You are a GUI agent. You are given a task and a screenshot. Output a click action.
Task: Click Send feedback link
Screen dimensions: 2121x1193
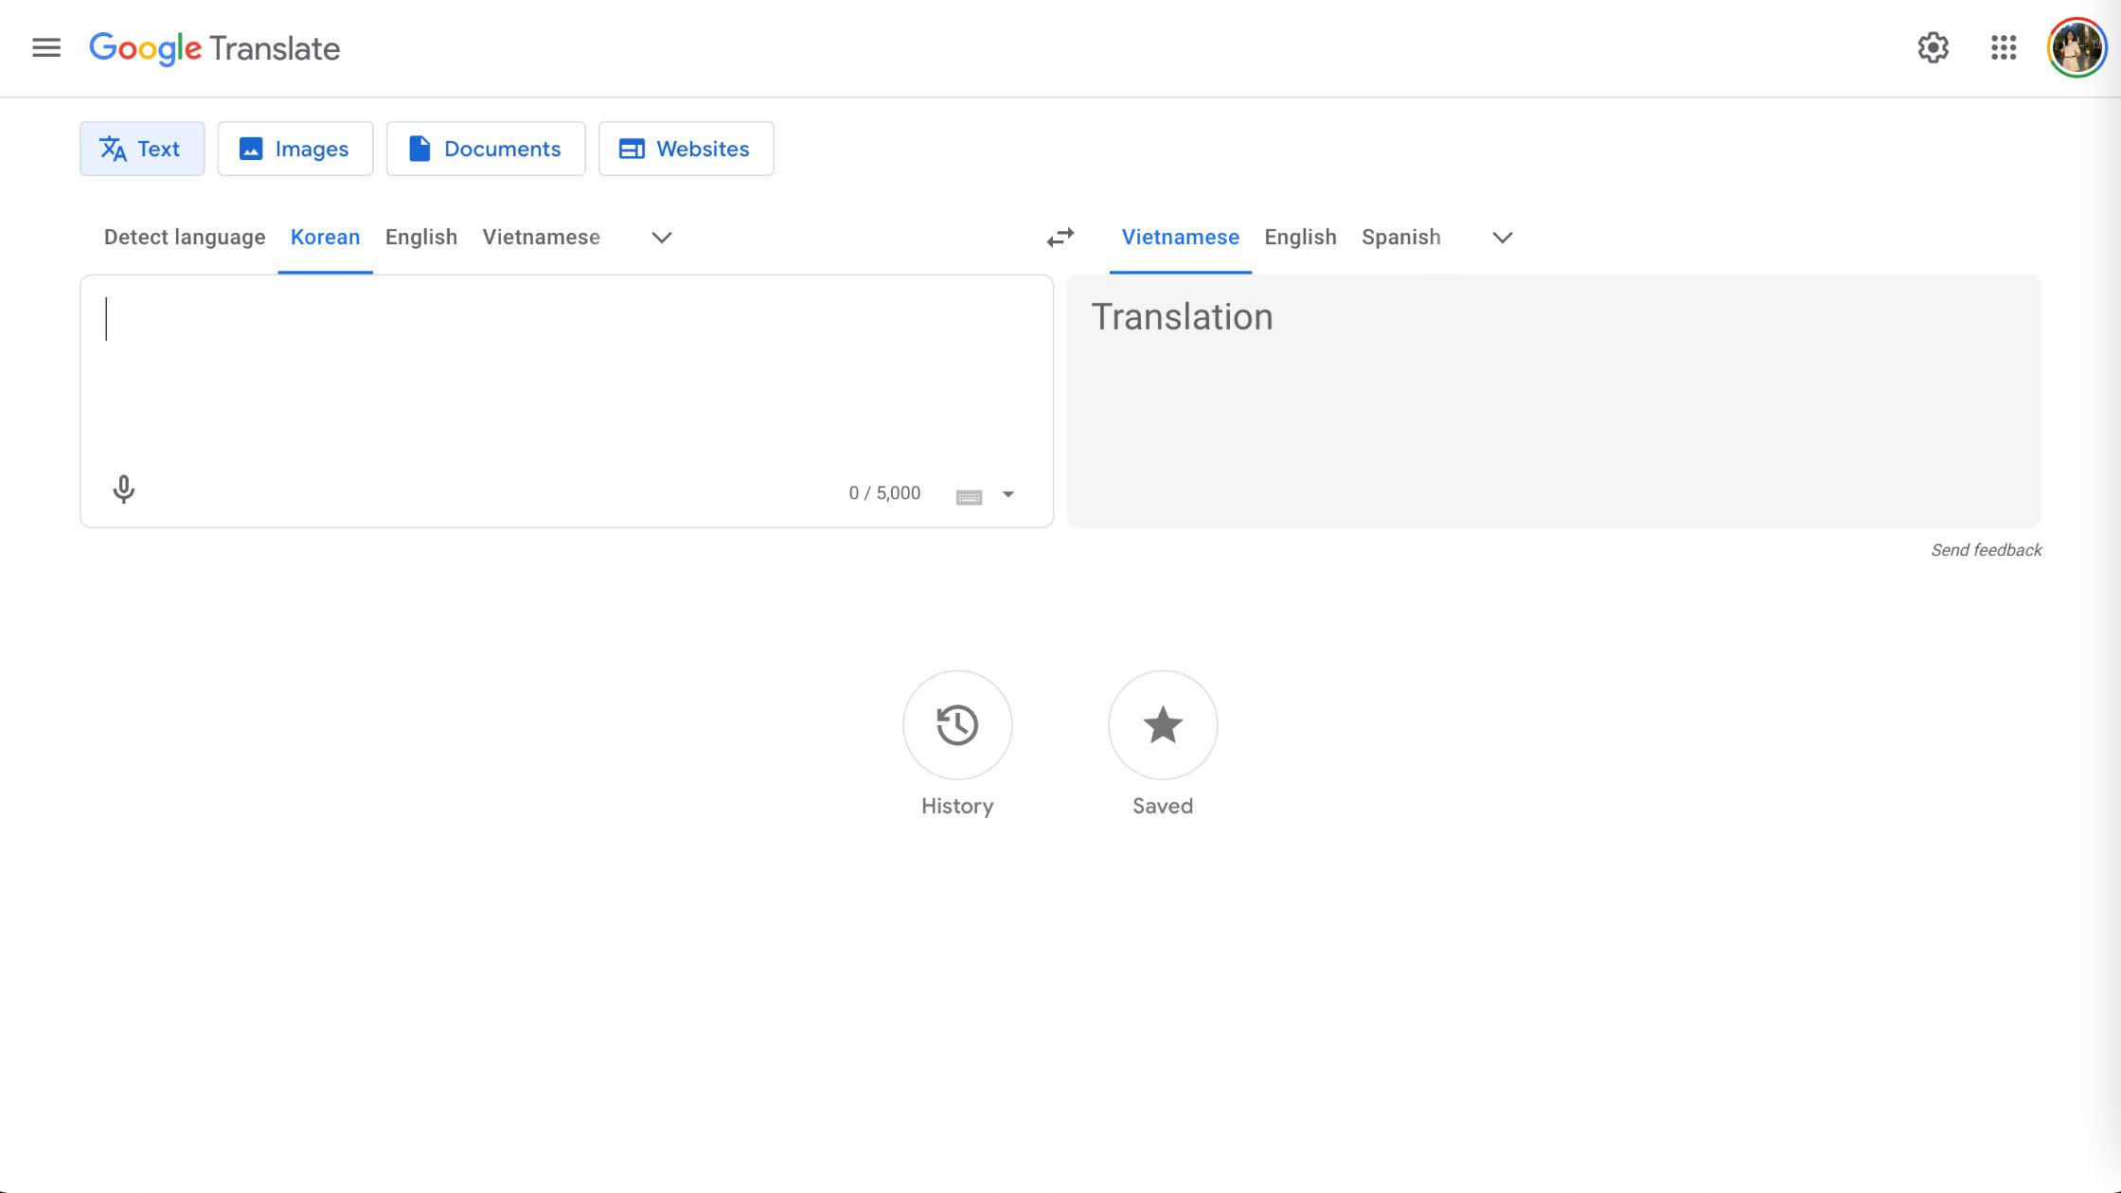[1986, 551]
